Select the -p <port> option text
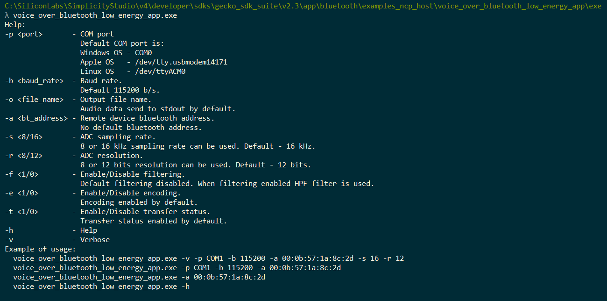 click(x=24, y=34)
